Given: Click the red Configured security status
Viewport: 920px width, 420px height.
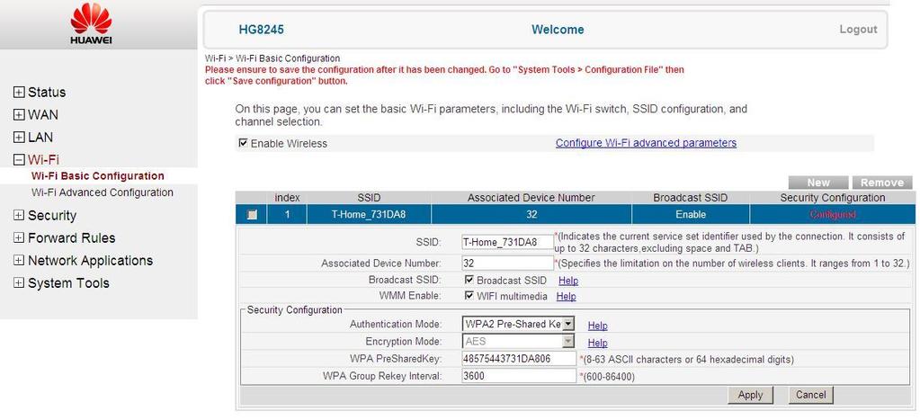Looking at the screenshot, I should (833, 215).
